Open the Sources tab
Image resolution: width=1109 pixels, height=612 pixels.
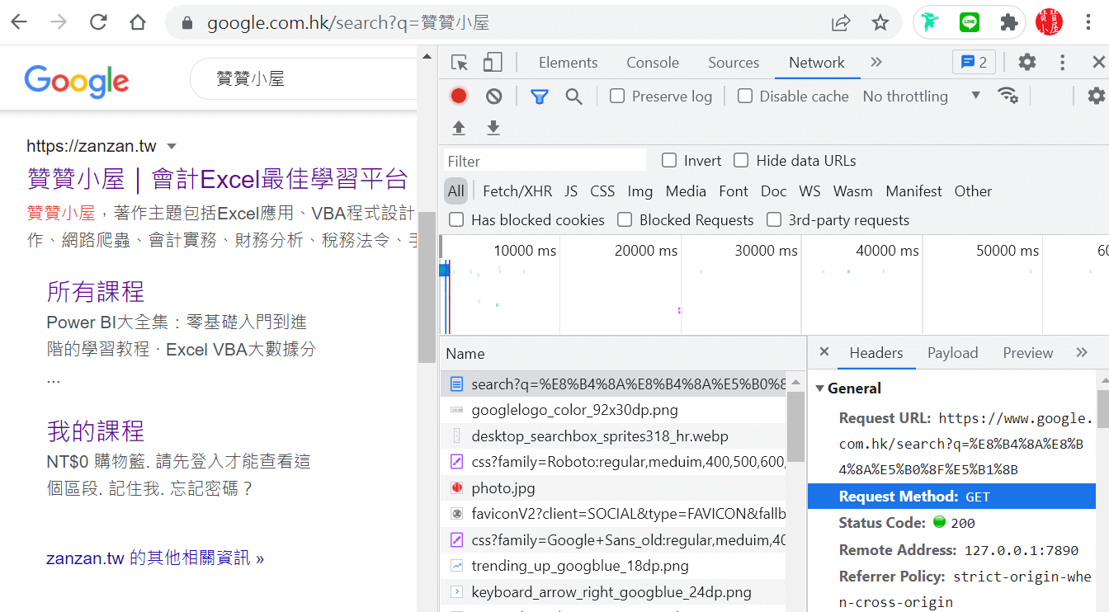(x=734, y=63)
